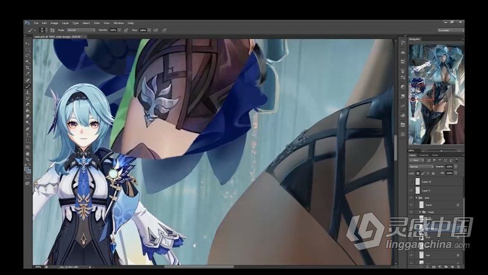Show the Layer 14 visibility box
The height and width of the screenshot is (275, 488).
(x=411, y=182)
